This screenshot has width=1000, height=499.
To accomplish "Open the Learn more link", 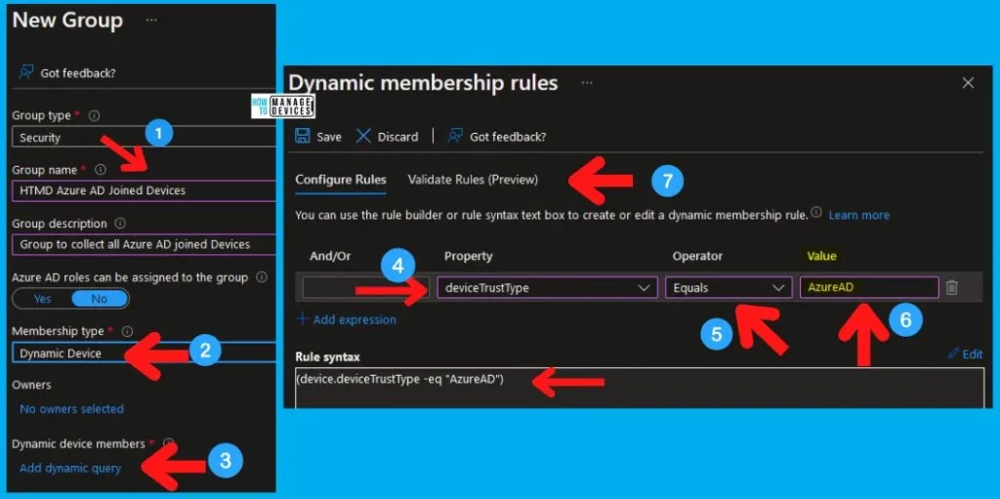I will point(858,215).
